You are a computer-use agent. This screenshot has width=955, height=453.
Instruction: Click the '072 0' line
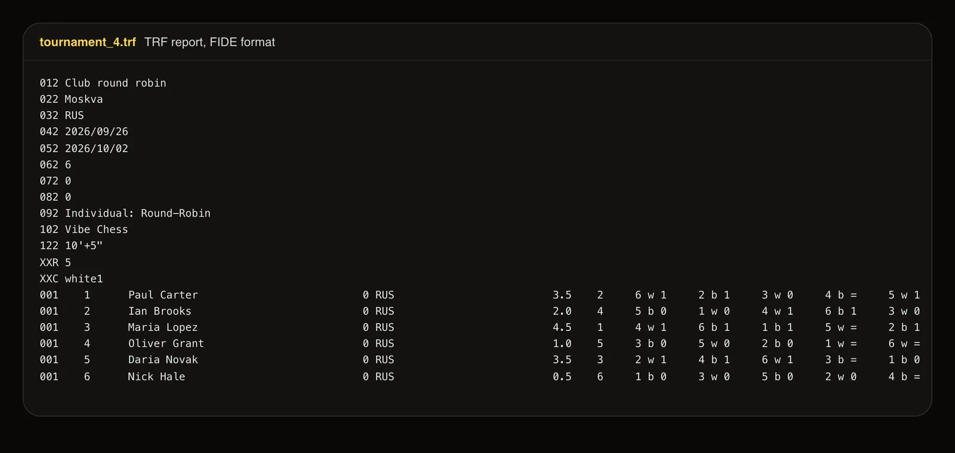[x=56, y=180]
